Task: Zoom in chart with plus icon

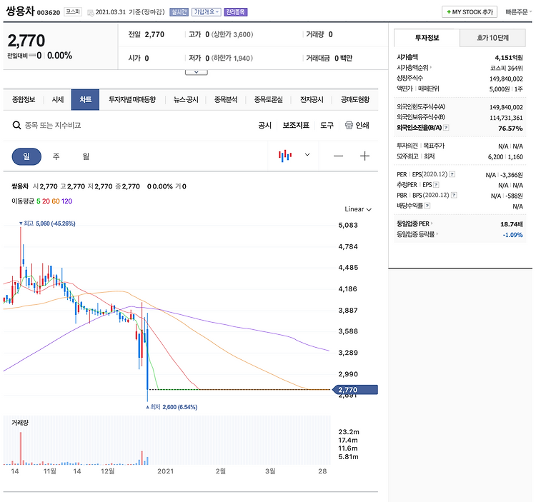Action: click(x=364, y=156)
